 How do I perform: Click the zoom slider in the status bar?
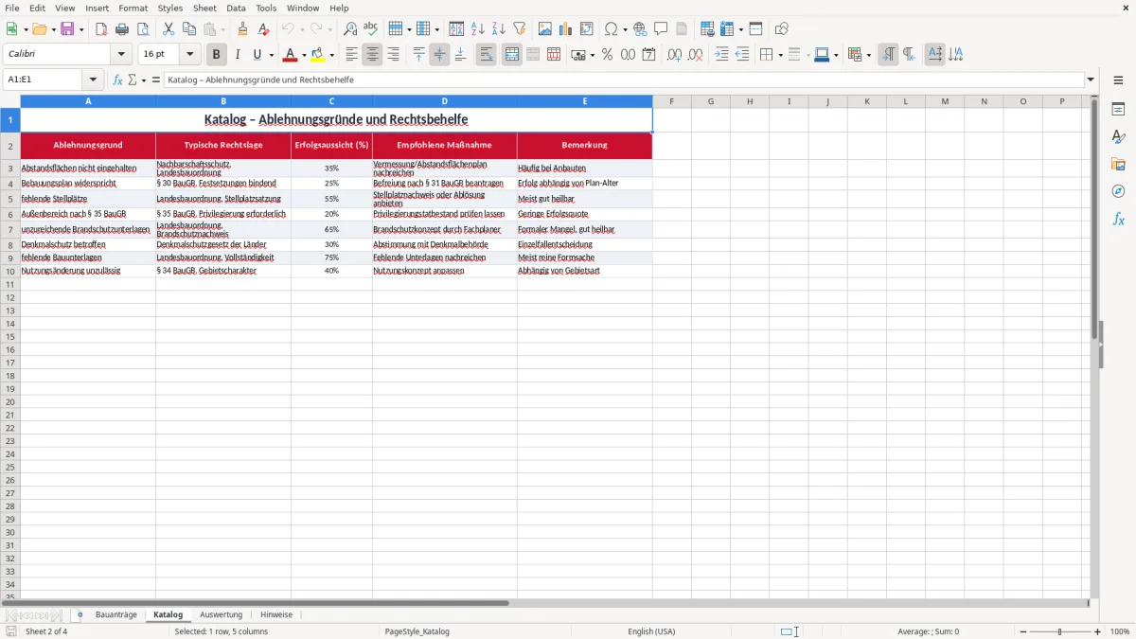click(x=1059, y=631)
